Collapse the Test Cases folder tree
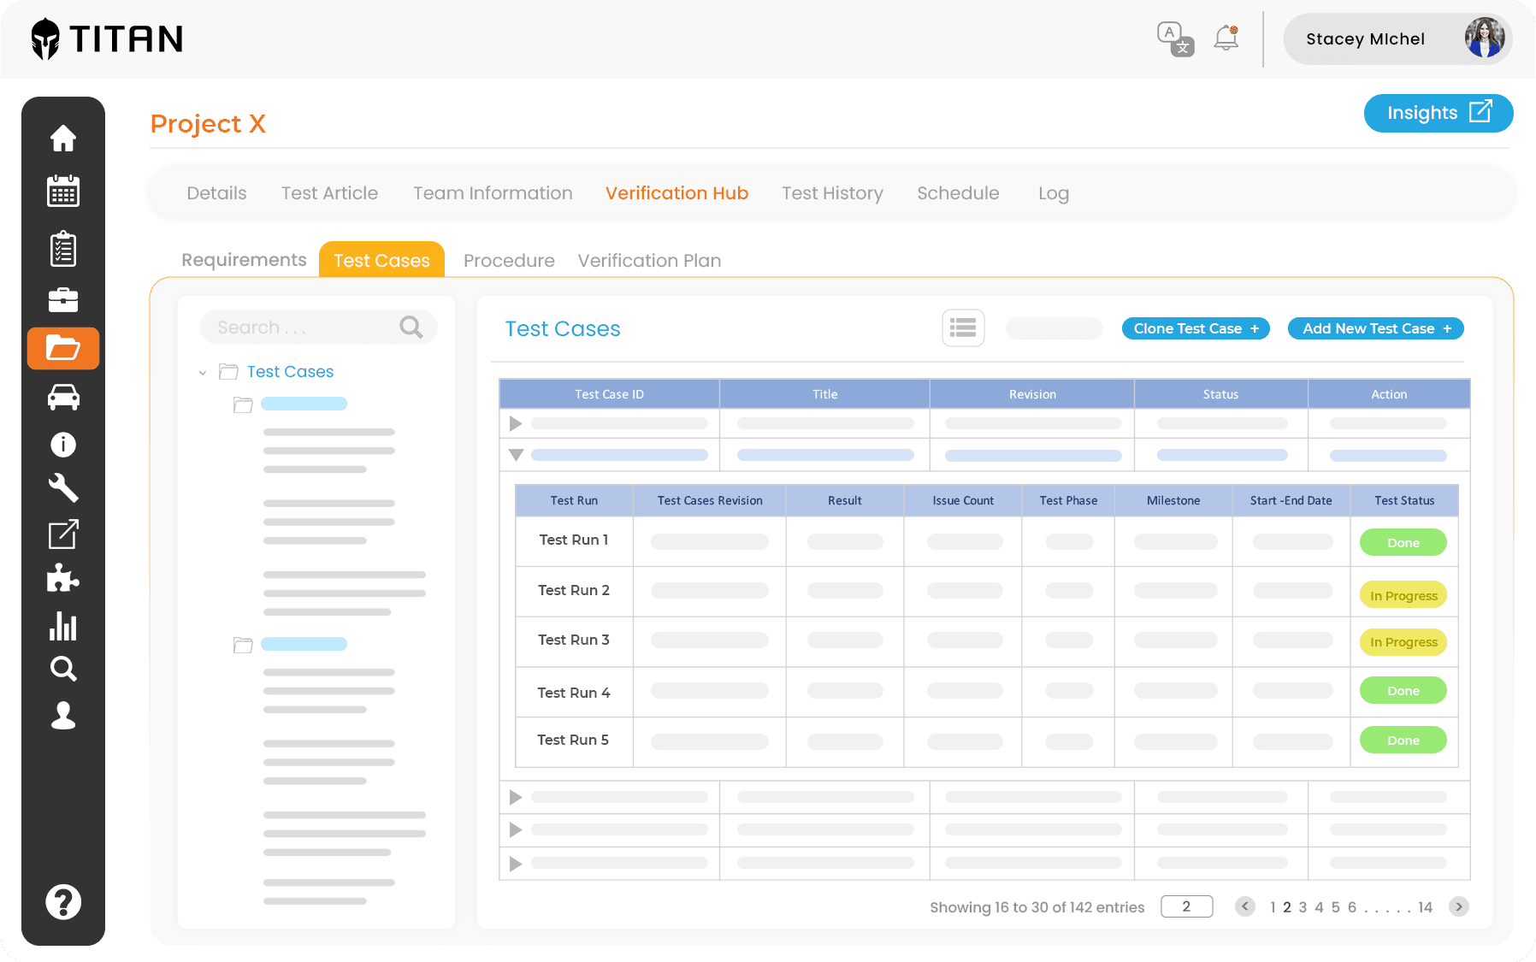 203,372
